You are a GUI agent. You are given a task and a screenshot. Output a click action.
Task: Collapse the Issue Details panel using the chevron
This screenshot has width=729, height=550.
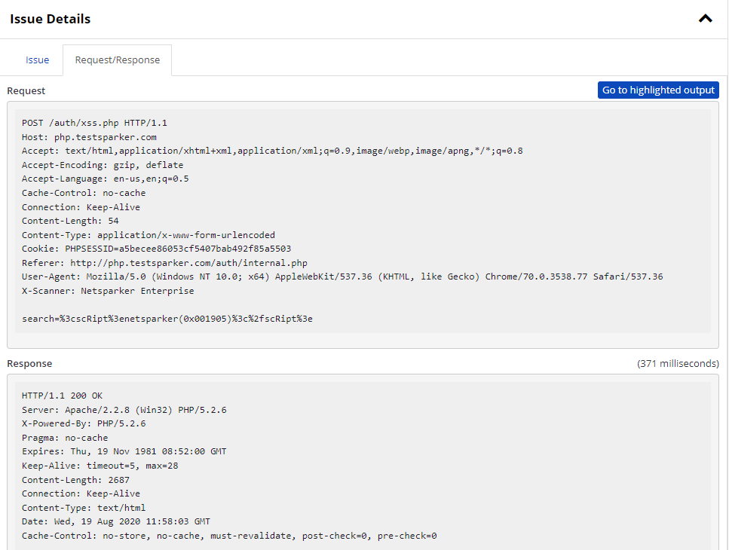tap(705, 18)
